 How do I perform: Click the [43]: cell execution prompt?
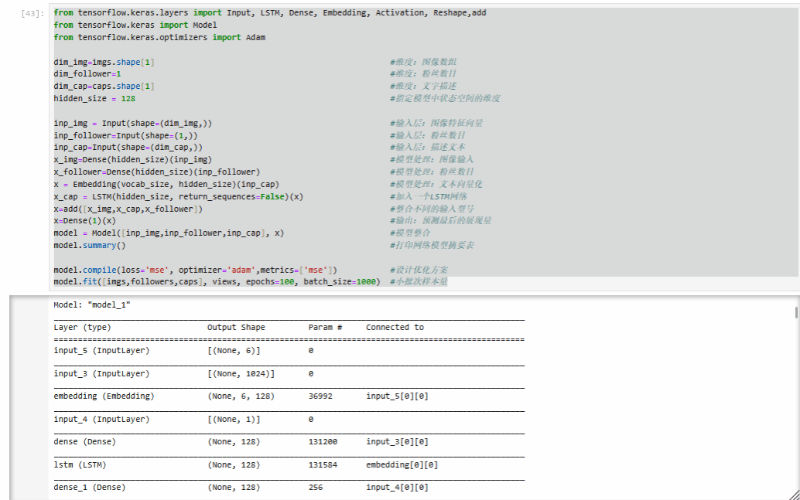tap(32, 13)
